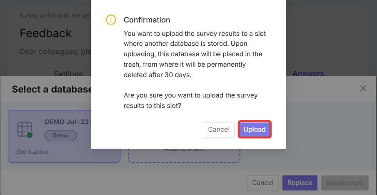Click the 'Dear colleagues' survey description text
Viewport: 377px width, 195px height.
click(55, 52)
